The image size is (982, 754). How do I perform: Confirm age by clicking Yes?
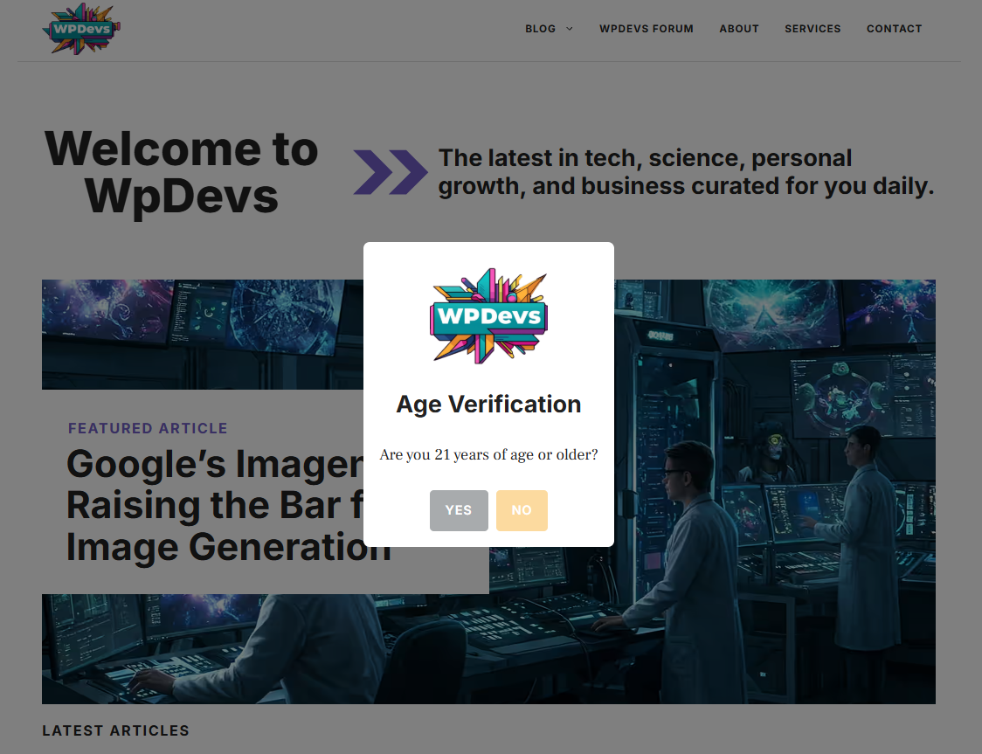coord(459,510)
